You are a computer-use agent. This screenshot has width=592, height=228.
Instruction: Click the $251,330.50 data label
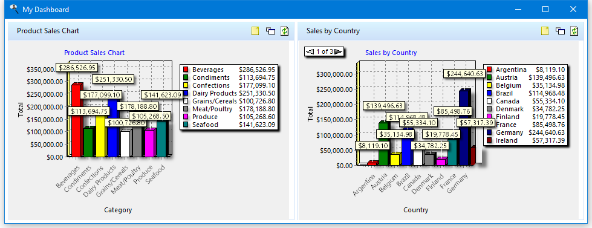point(114,79)
